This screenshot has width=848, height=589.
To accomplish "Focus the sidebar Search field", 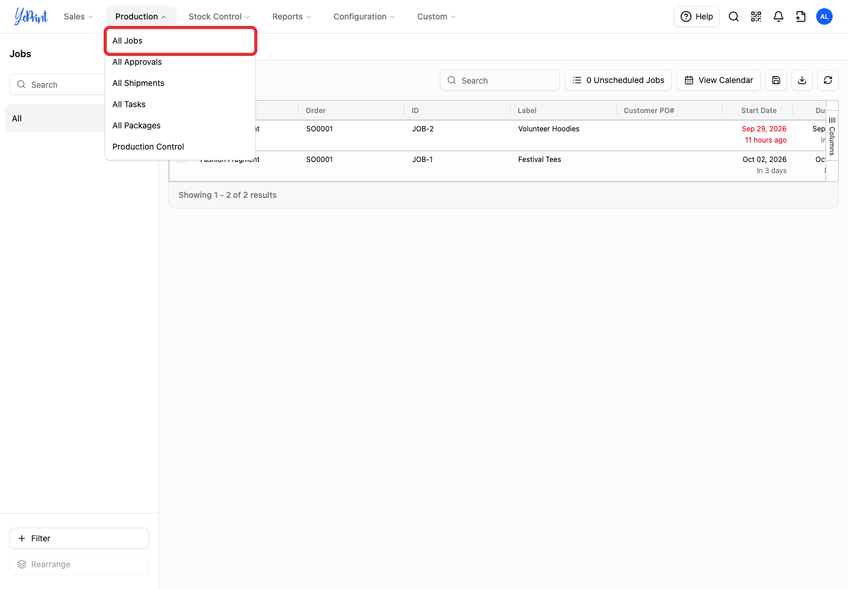I will pyautogui.click(x=58, y=84).
